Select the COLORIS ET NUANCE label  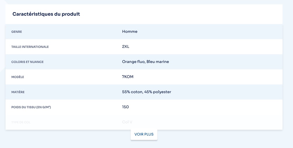pos(27,62)
